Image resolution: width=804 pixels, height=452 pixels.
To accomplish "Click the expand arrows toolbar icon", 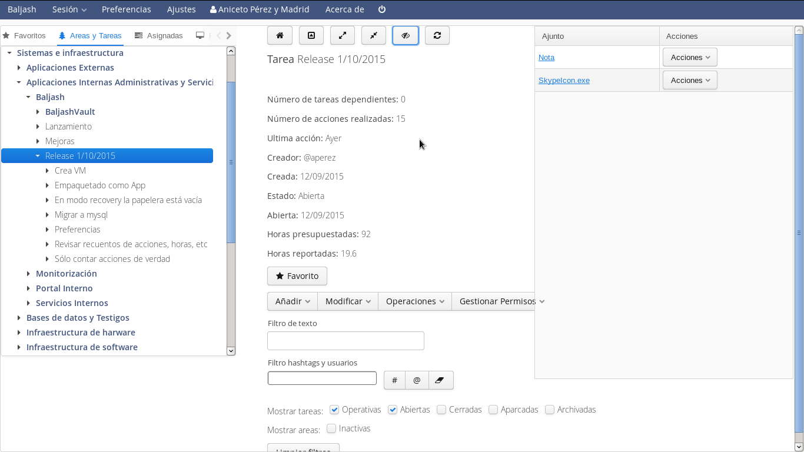I will [343, 35].
